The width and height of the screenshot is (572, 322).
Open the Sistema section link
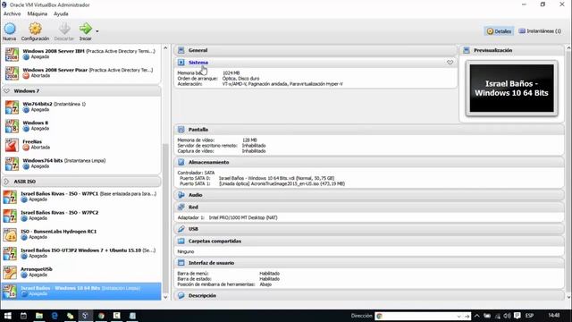pyautogui.click(x=198, y=63)
